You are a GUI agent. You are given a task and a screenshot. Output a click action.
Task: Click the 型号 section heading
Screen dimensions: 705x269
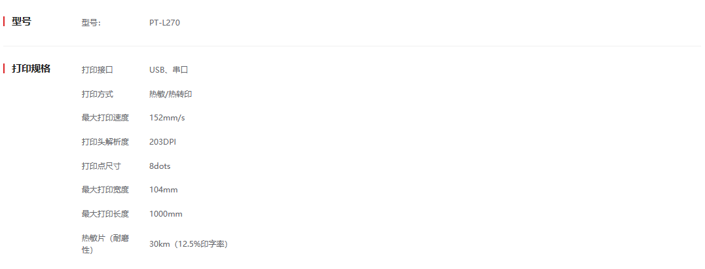(x=21, y=22)
